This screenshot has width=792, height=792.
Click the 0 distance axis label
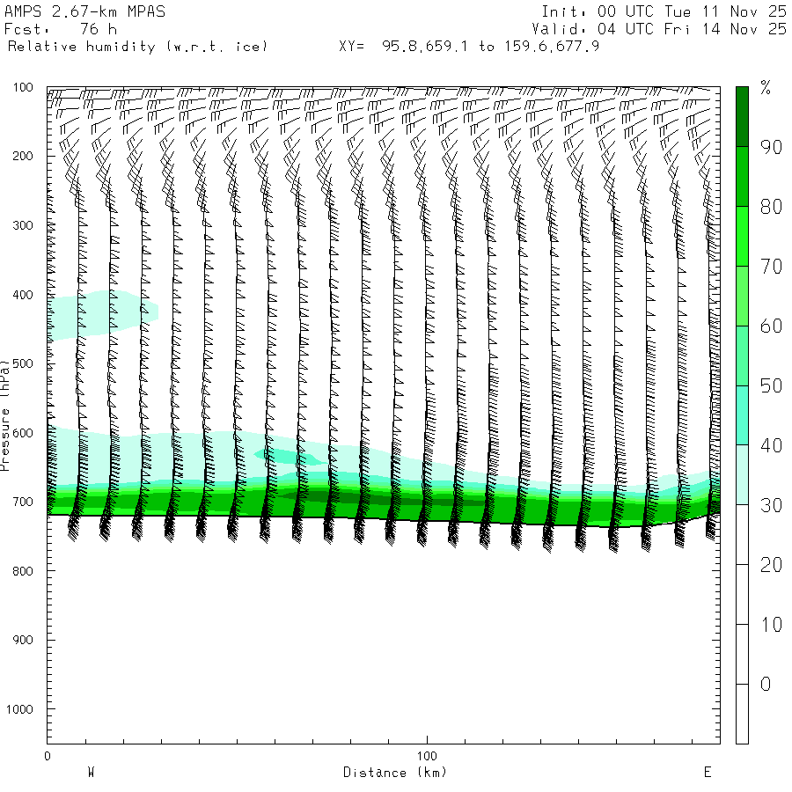point(48,756)
